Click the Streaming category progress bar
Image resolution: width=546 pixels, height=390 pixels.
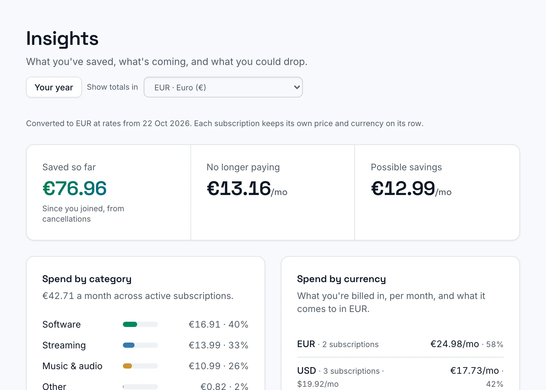point(140,345)
